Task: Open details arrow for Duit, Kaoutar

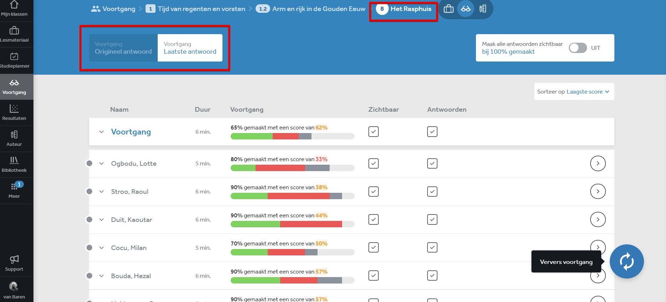Action: pos(598,219)
